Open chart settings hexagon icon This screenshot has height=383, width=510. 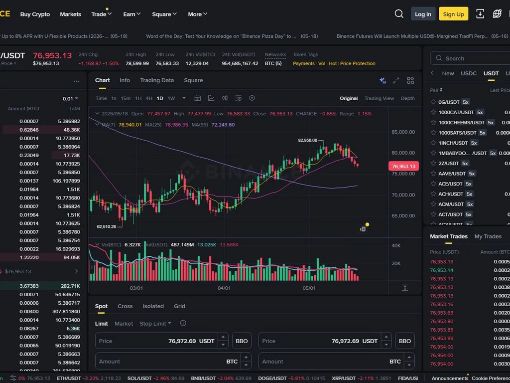[x=252, y=98]
